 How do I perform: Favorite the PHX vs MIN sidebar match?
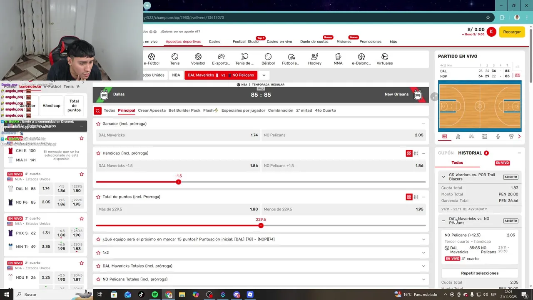(82, 219)
